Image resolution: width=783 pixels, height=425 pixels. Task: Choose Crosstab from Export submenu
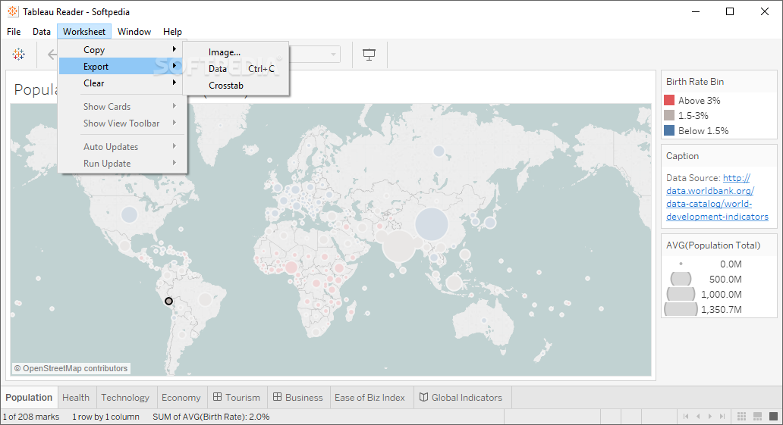tap(236, 86)
